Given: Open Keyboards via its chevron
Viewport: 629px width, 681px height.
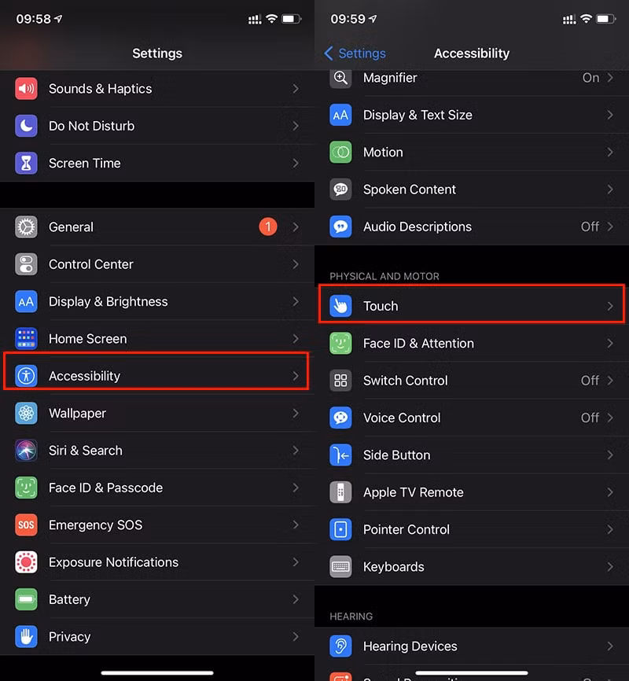Looking at the screenshot, I should click(x=610, y=567).
